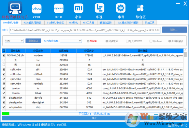
Task: Toggle the select-all checkbox in table header
Action: (4, 51)
